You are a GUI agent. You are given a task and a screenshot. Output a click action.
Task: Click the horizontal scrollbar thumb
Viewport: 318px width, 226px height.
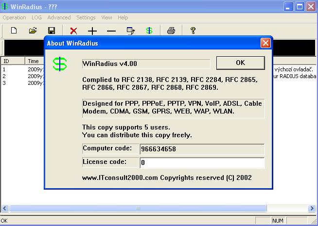138,208
